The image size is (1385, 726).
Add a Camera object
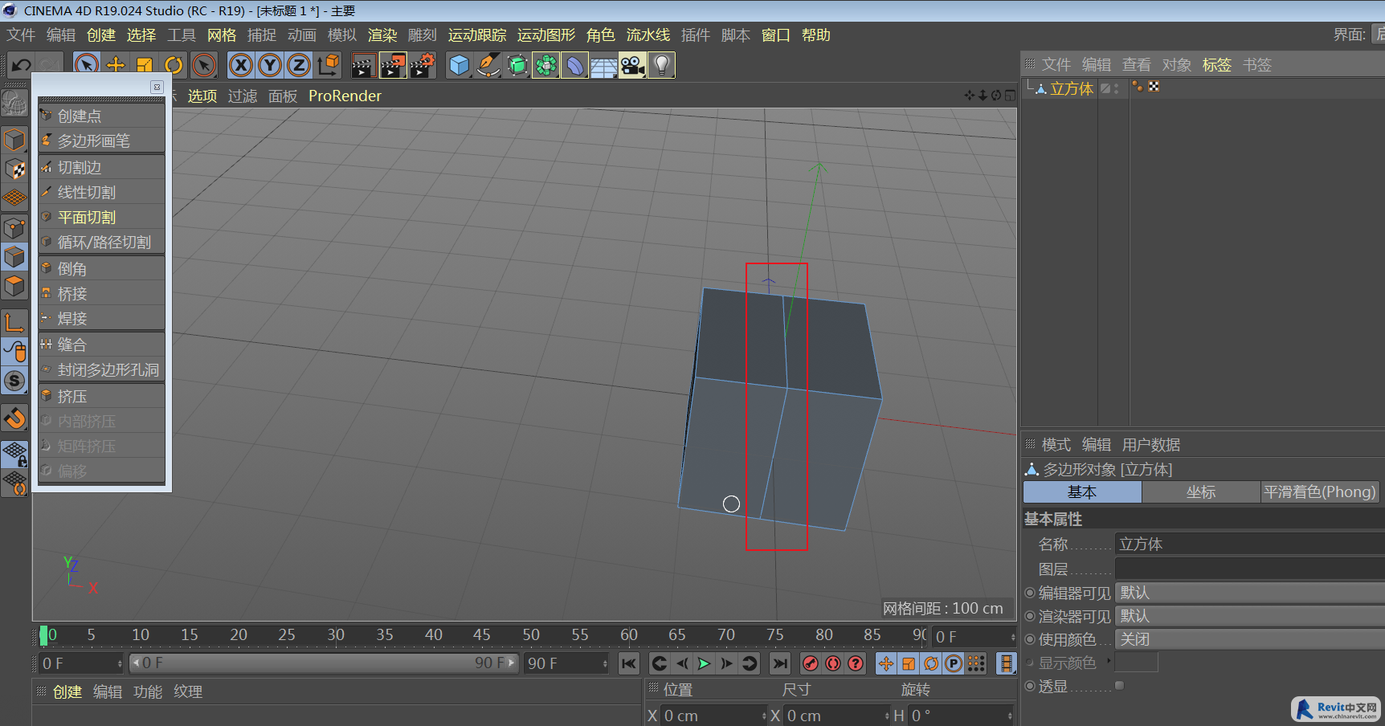coord(632,65)
